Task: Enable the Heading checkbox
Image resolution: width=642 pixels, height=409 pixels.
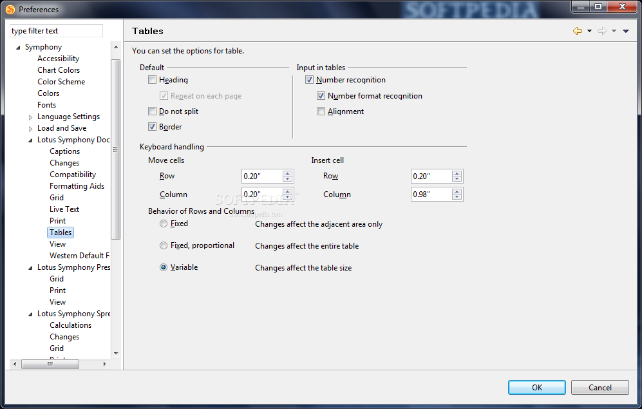Action: tap(153, 80)
